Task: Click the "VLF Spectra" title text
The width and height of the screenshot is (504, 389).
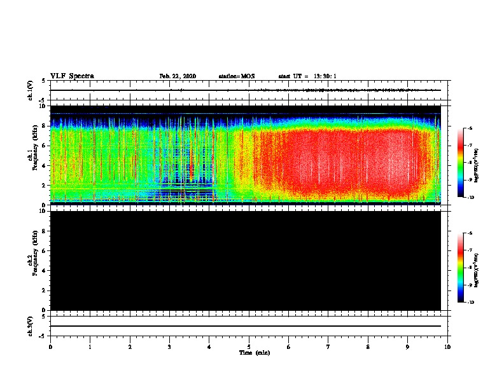Action: [72, 76]
